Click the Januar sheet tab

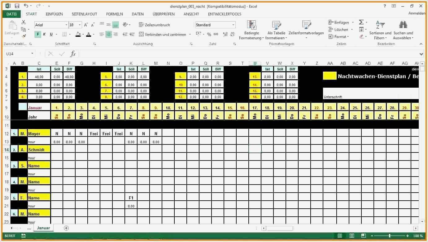pos(43,228)
